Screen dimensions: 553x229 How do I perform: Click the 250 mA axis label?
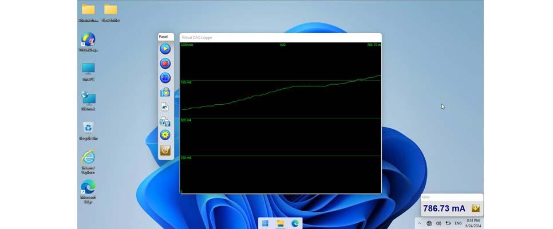[x=186, y=158]
